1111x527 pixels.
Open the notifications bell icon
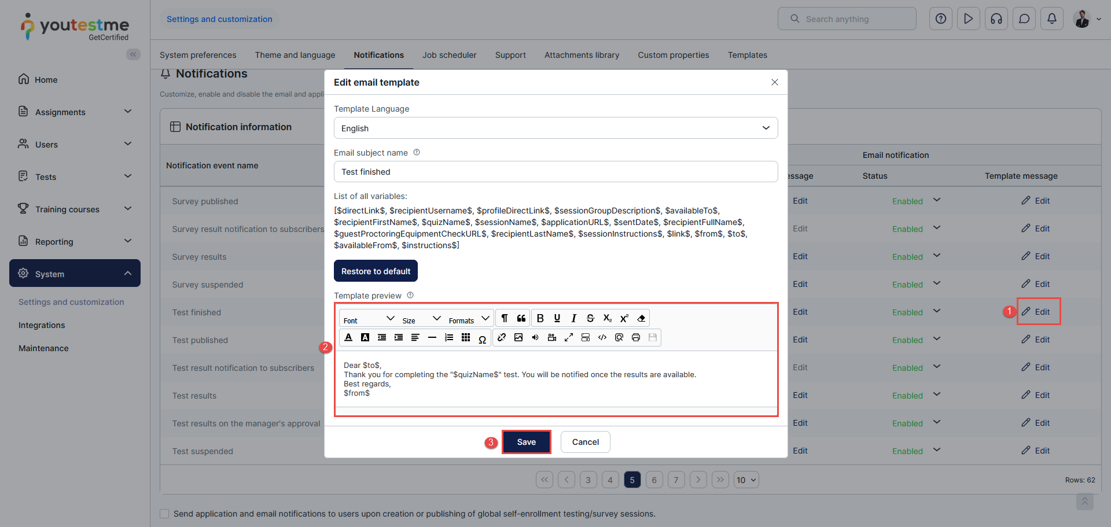(x=1052, y=19)
